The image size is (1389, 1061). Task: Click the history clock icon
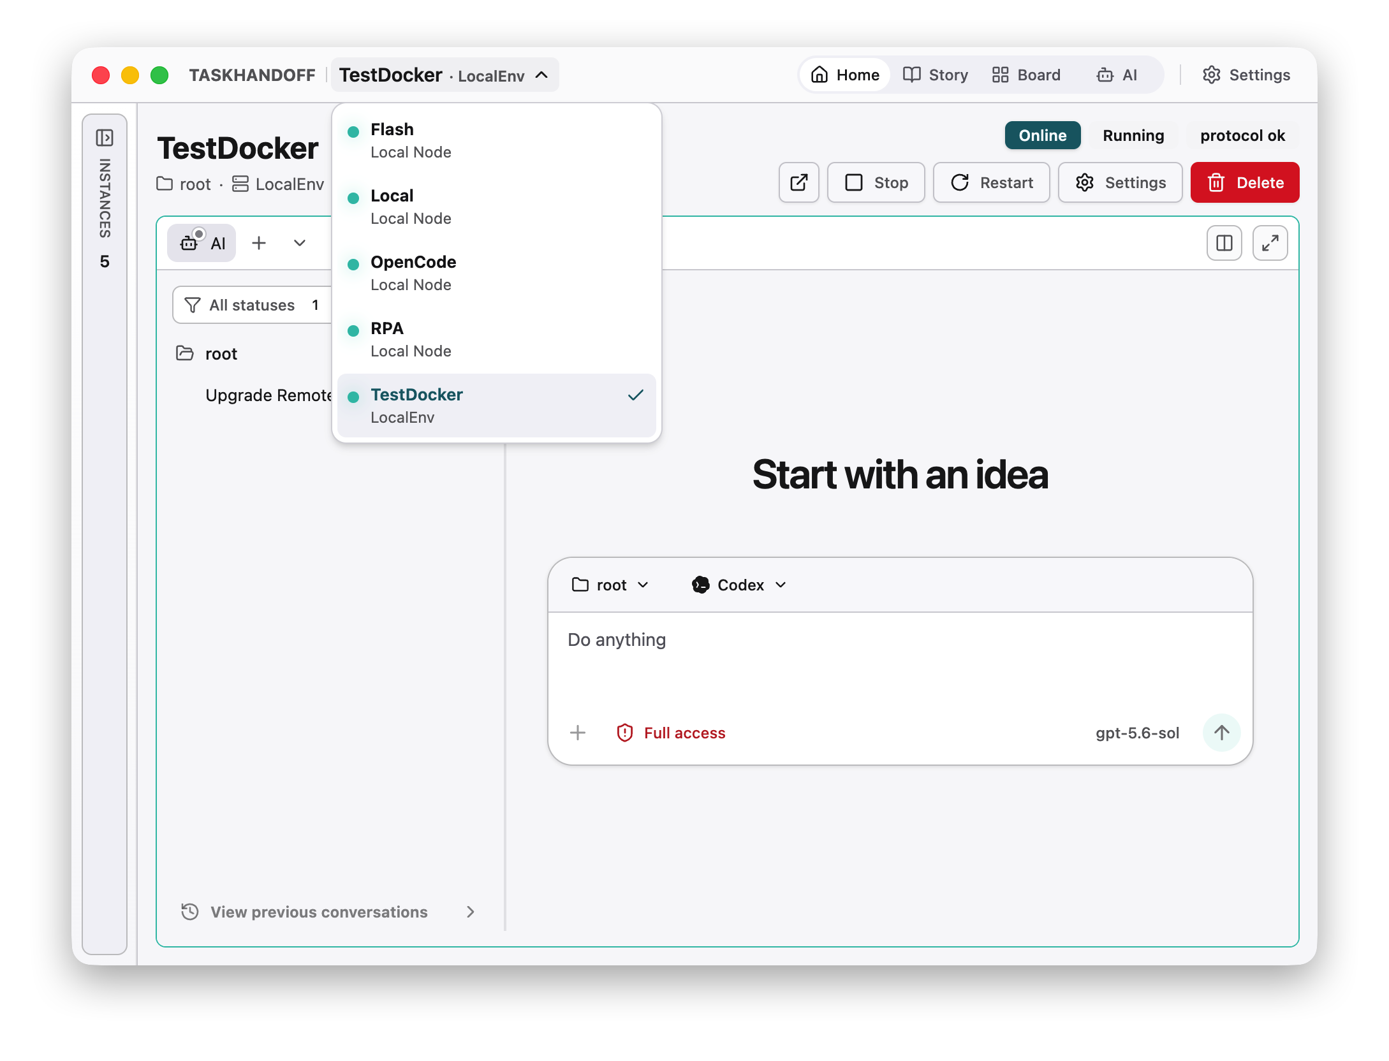(189, 912)
